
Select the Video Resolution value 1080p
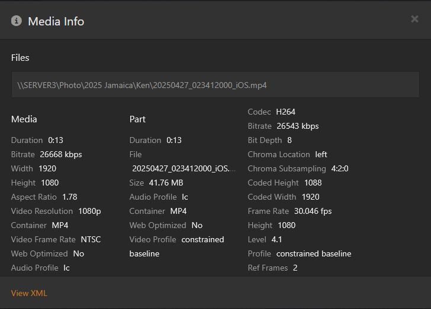point(89,211)
